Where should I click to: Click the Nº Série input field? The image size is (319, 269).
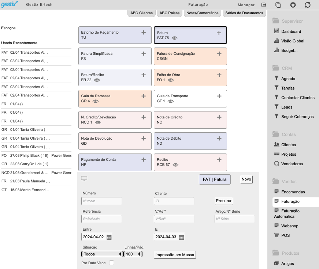click(234, 219)
